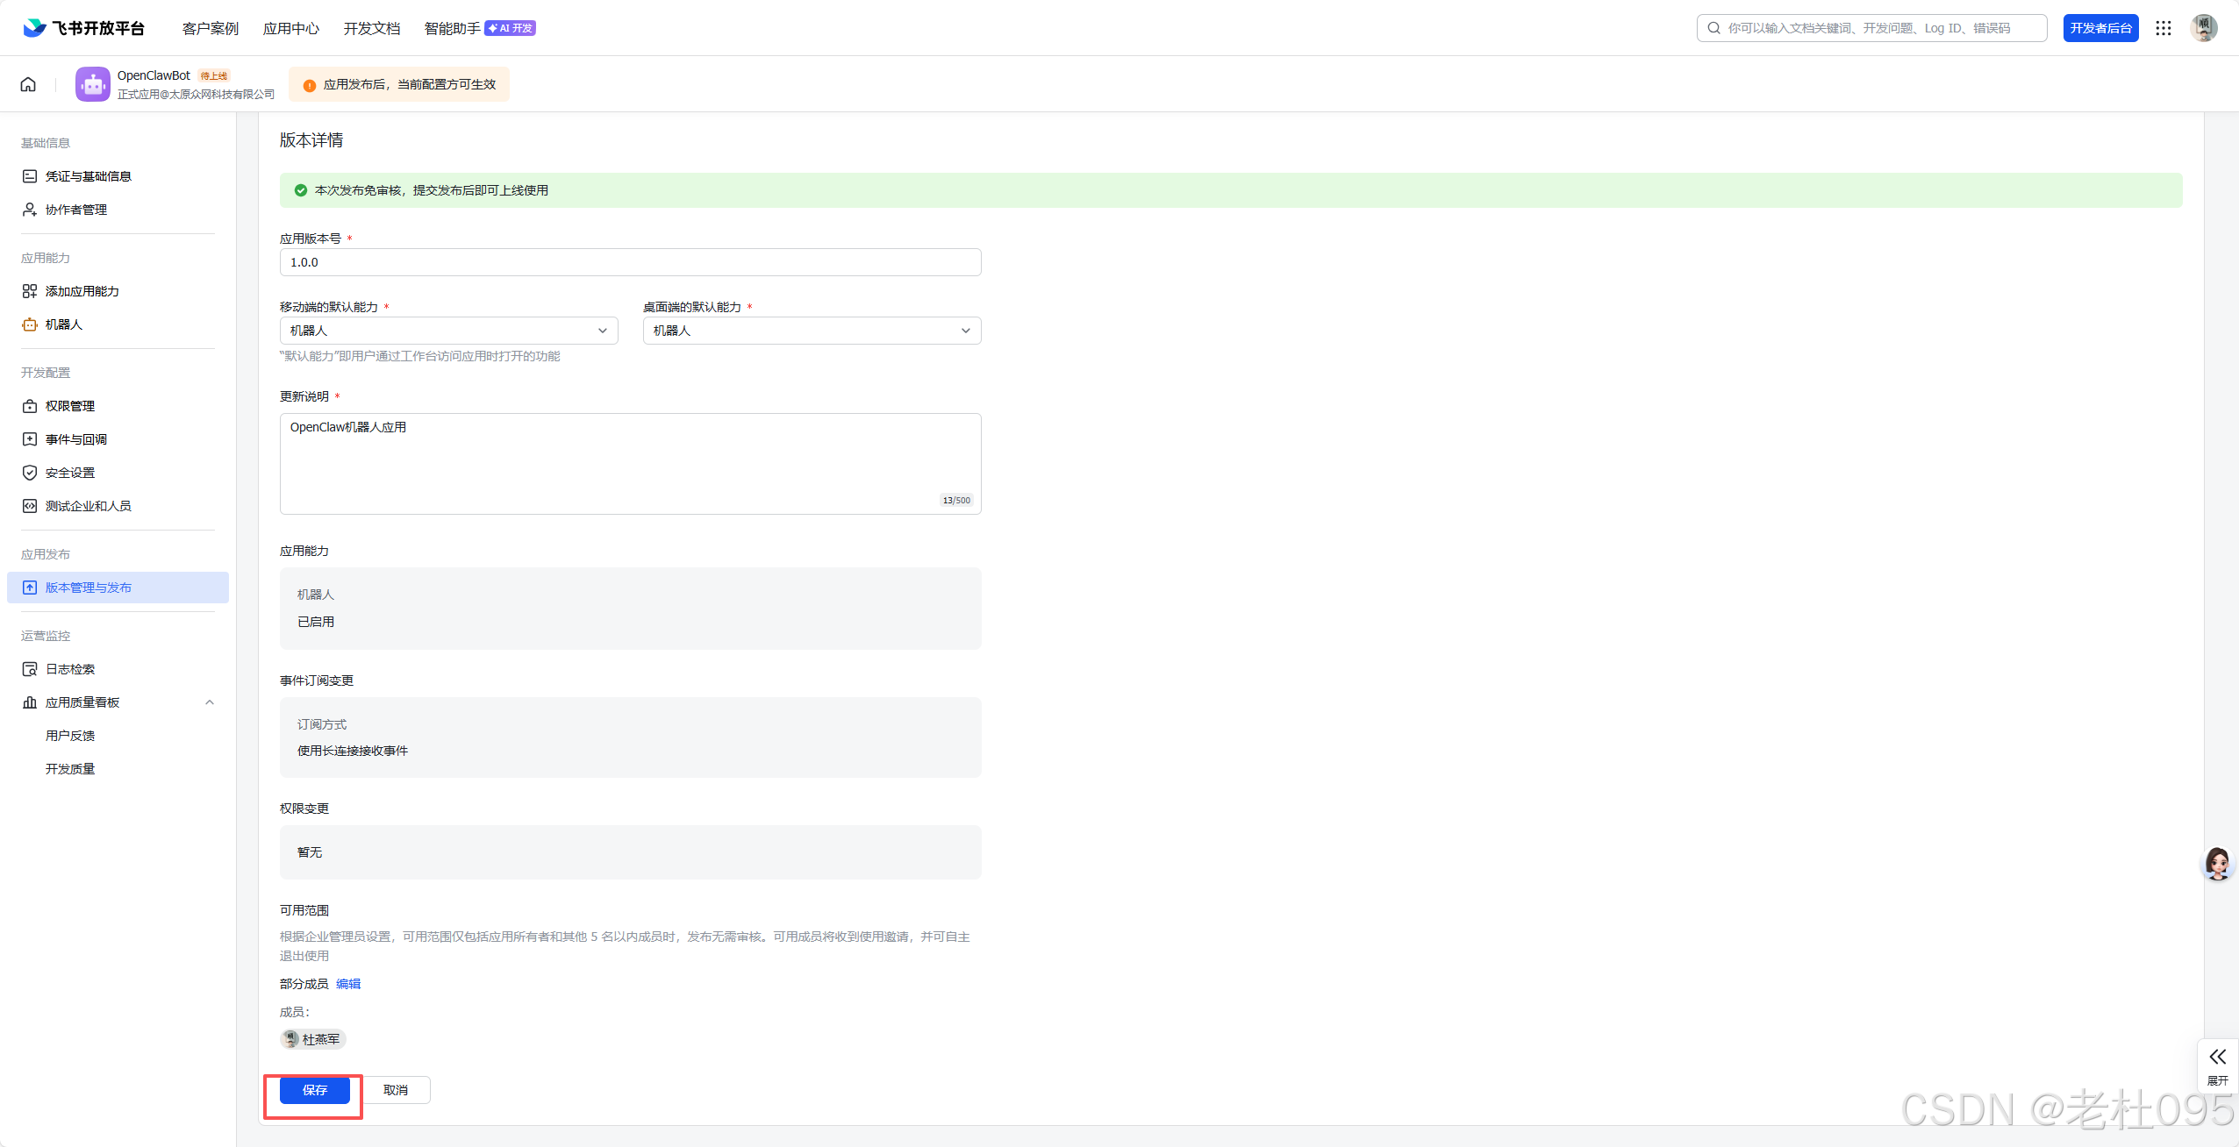Click the app version number field
This screenshot has width=2239, height=1147.
(630, 262)
